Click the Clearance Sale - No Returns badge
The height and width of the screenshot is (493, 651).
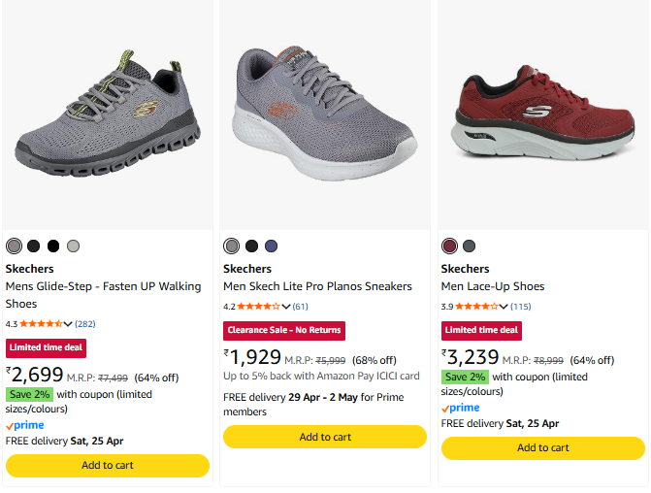tap(284, 330)
